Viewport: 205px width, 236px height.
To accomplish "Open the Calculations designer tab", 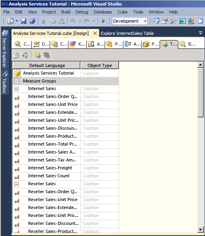I will point(59,44).
